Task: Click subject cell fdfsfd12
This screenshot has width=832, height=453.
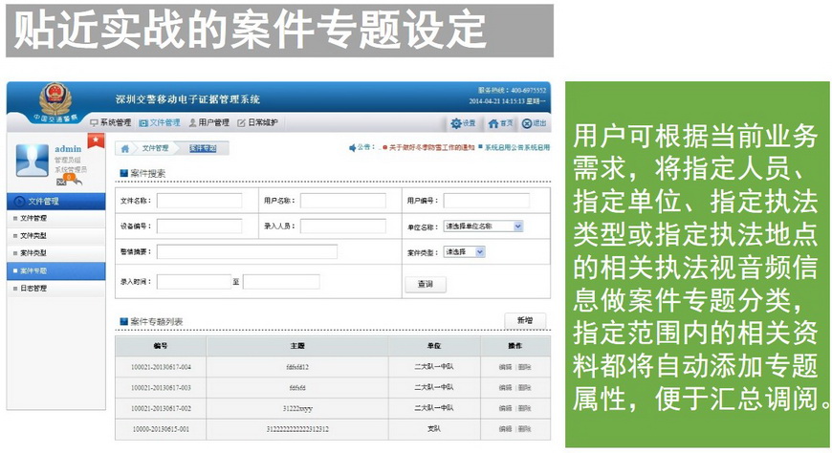Action: [x=297, y=367]
